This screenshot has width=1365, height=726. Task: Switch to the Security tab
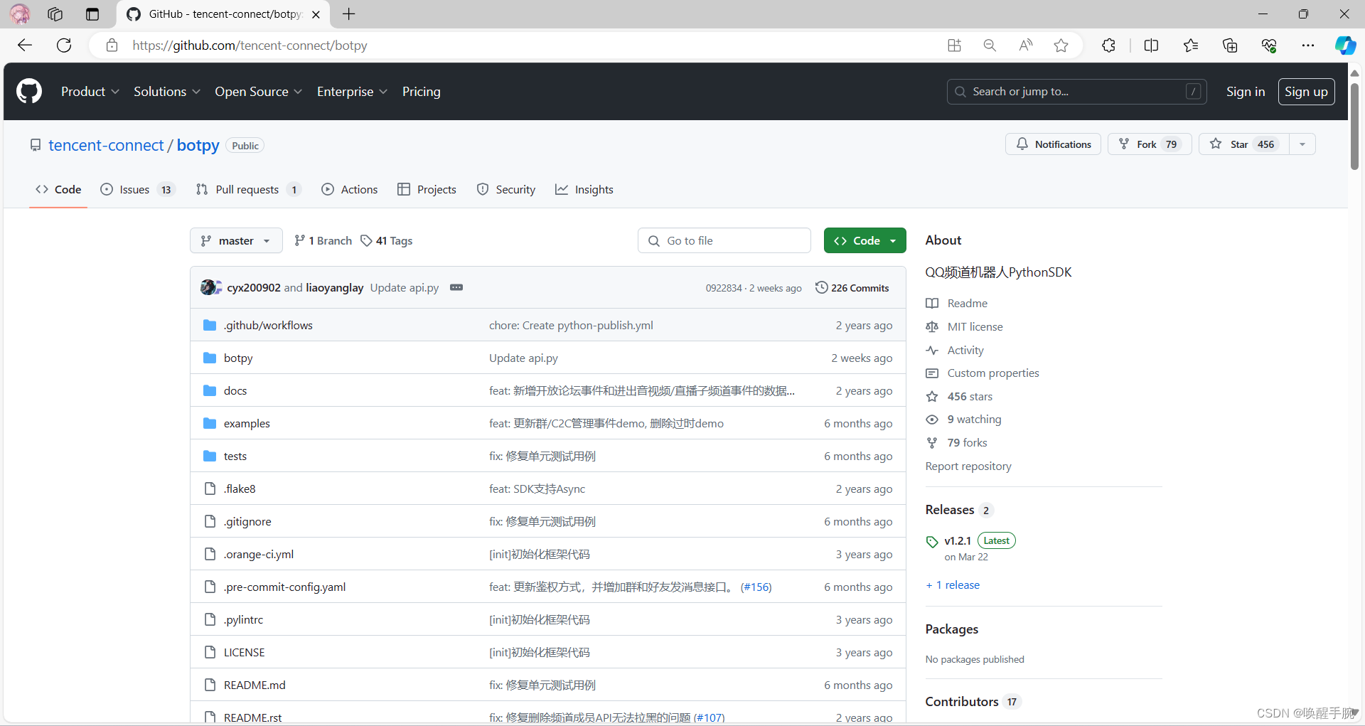click(505, 189)
